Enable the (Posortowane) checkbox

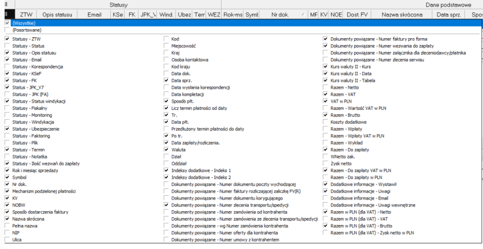tap(7, 30)
